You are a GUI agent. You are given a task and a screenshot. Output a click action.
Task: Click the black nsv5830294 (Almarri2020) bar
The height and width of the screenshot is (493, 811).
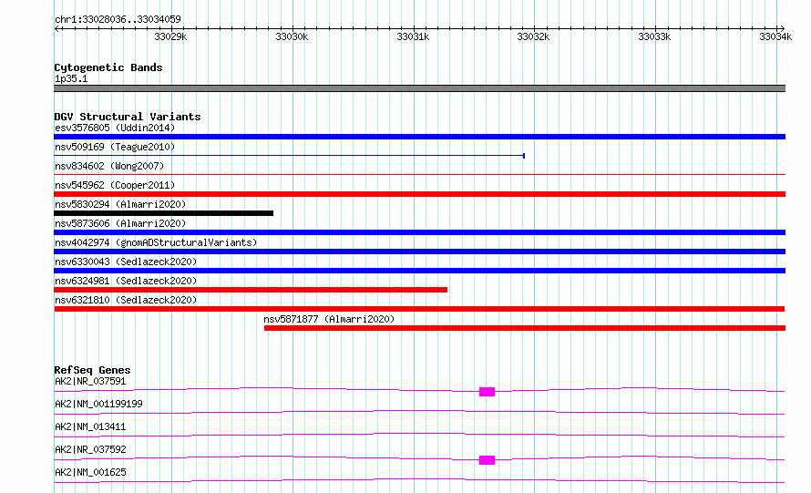click(163, 213)
